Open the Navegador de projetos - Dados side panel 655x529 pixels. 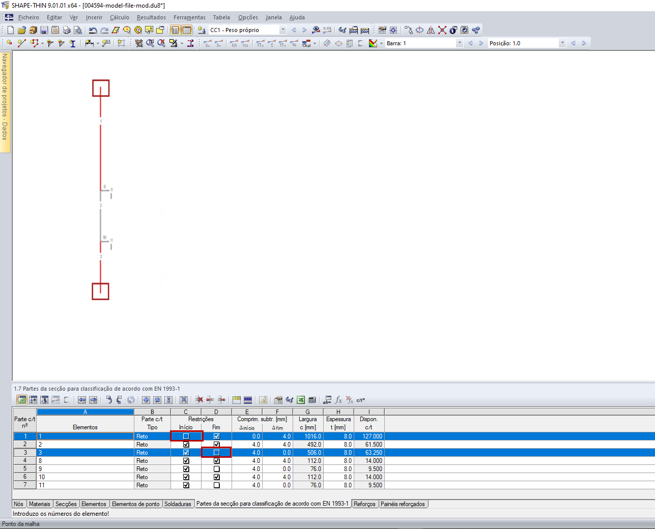click(x=5, y=102)
